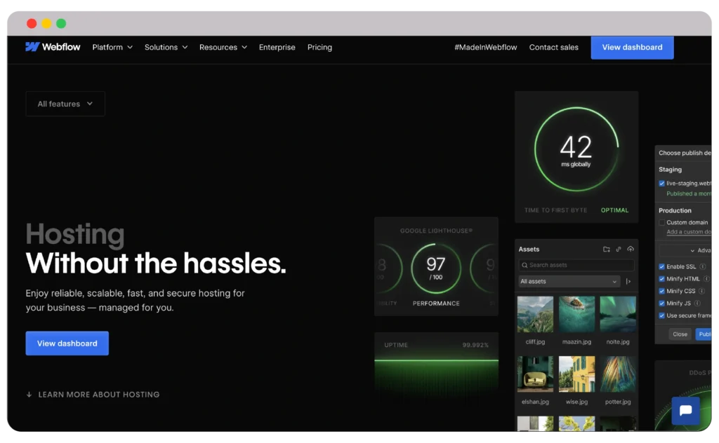Viewport: 719px width, 443px height.
Task: Click the info icon next to Enable SSL
Action: coord(703,267)
